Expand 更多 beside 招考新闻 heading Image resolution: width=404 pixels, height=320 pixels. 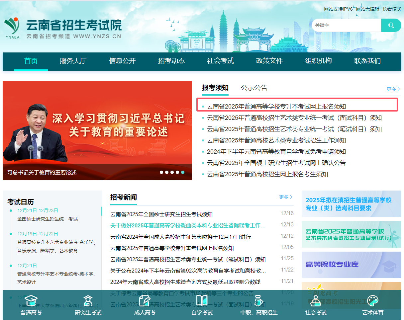[x=286, y=197]
